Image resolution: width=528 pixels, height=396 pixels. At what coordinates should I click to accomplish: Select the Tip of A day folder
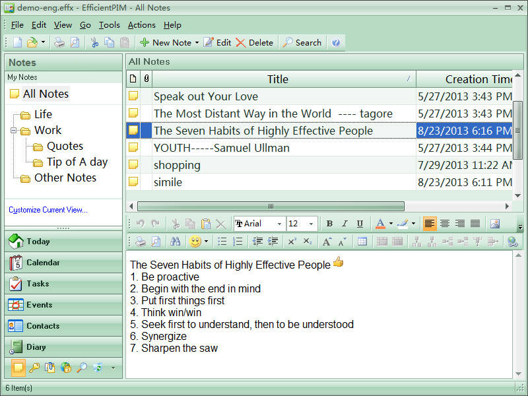pyautogui.click(x=77, y=162)
